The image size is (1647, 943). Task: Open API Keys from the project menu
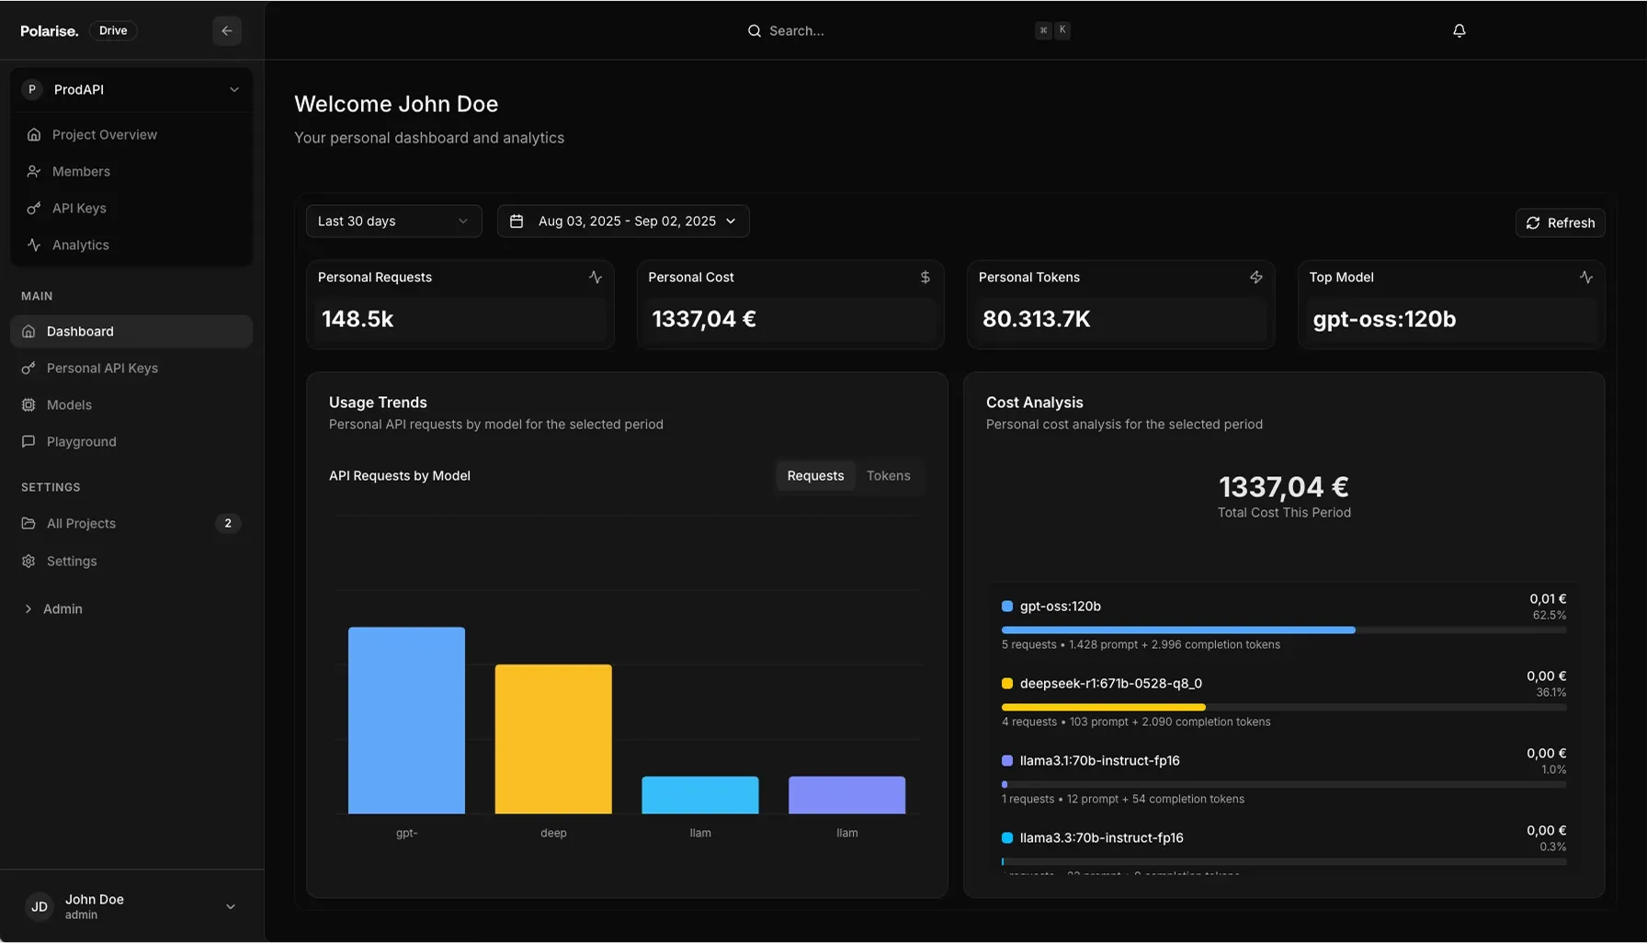79,209
